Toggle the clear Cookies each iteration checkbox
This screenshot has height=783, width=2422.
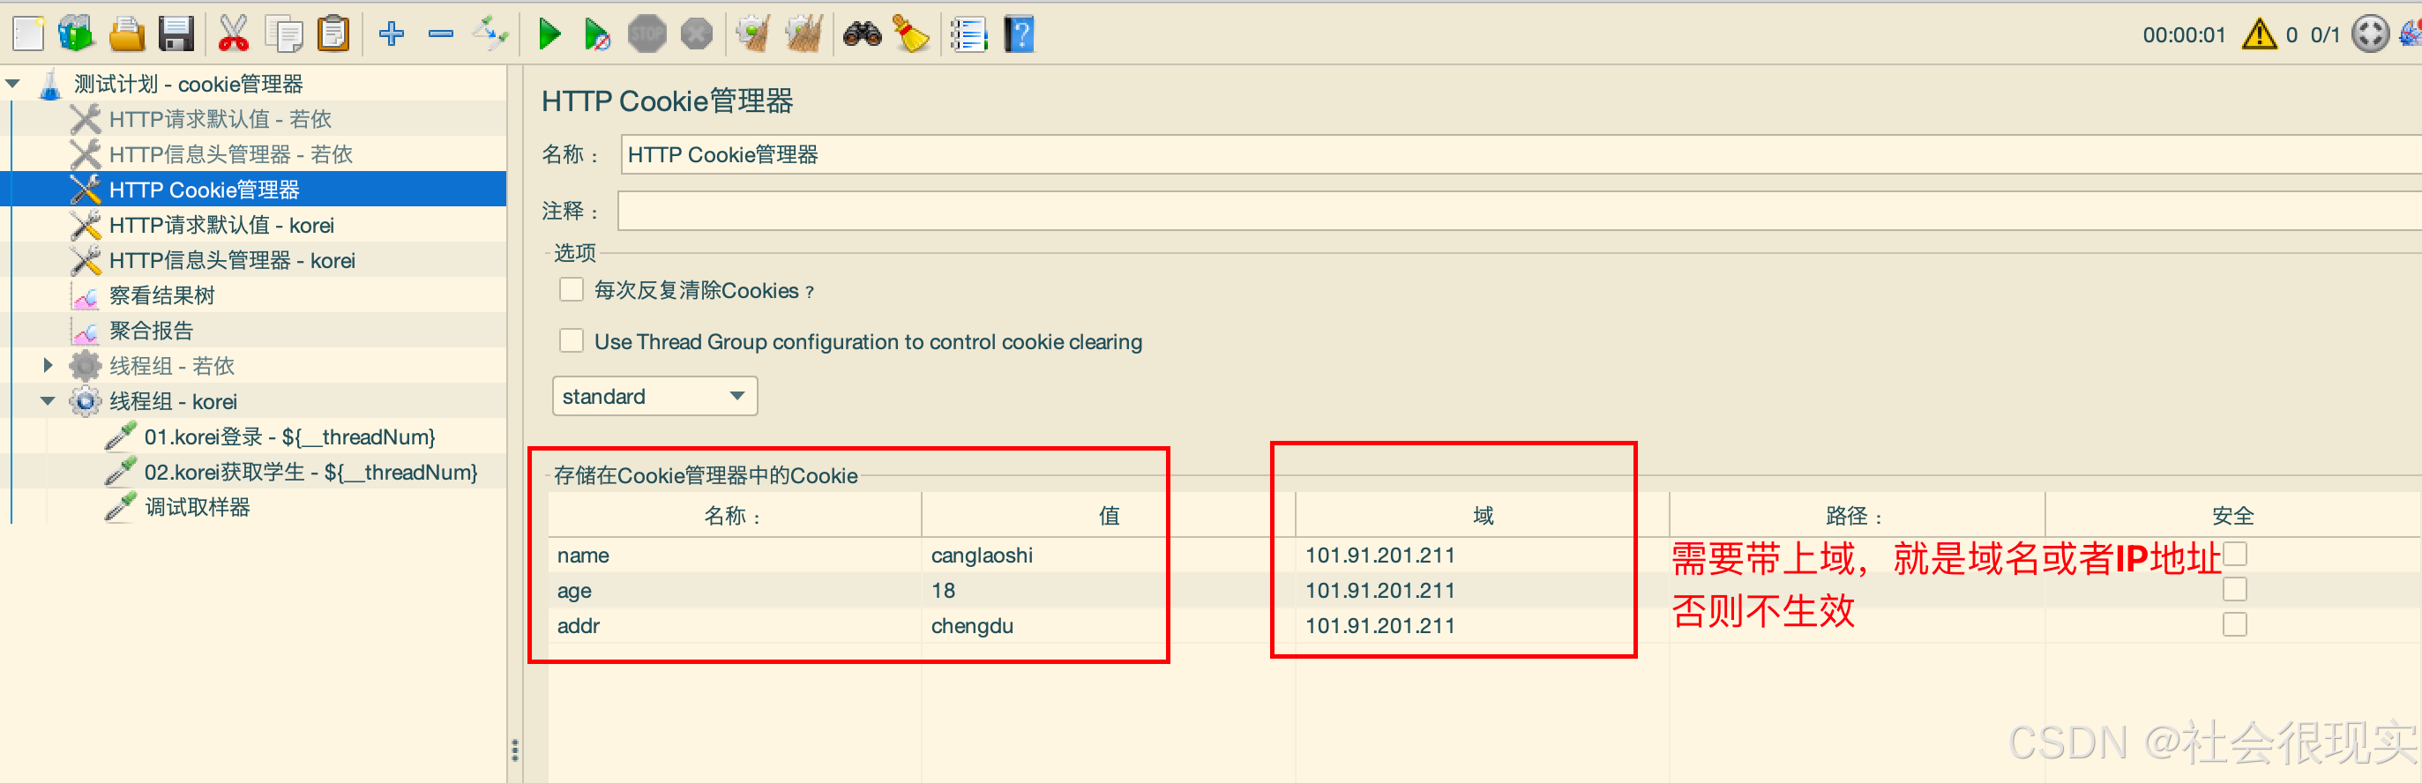(x=571, y=289)
